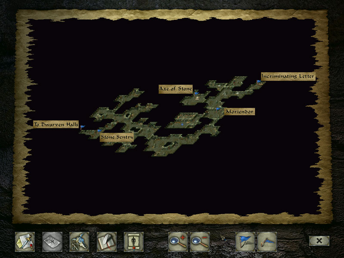Select the greyed-out parchment map icon
Viewport: 344px width, 258px height.
tap(52, 242)
